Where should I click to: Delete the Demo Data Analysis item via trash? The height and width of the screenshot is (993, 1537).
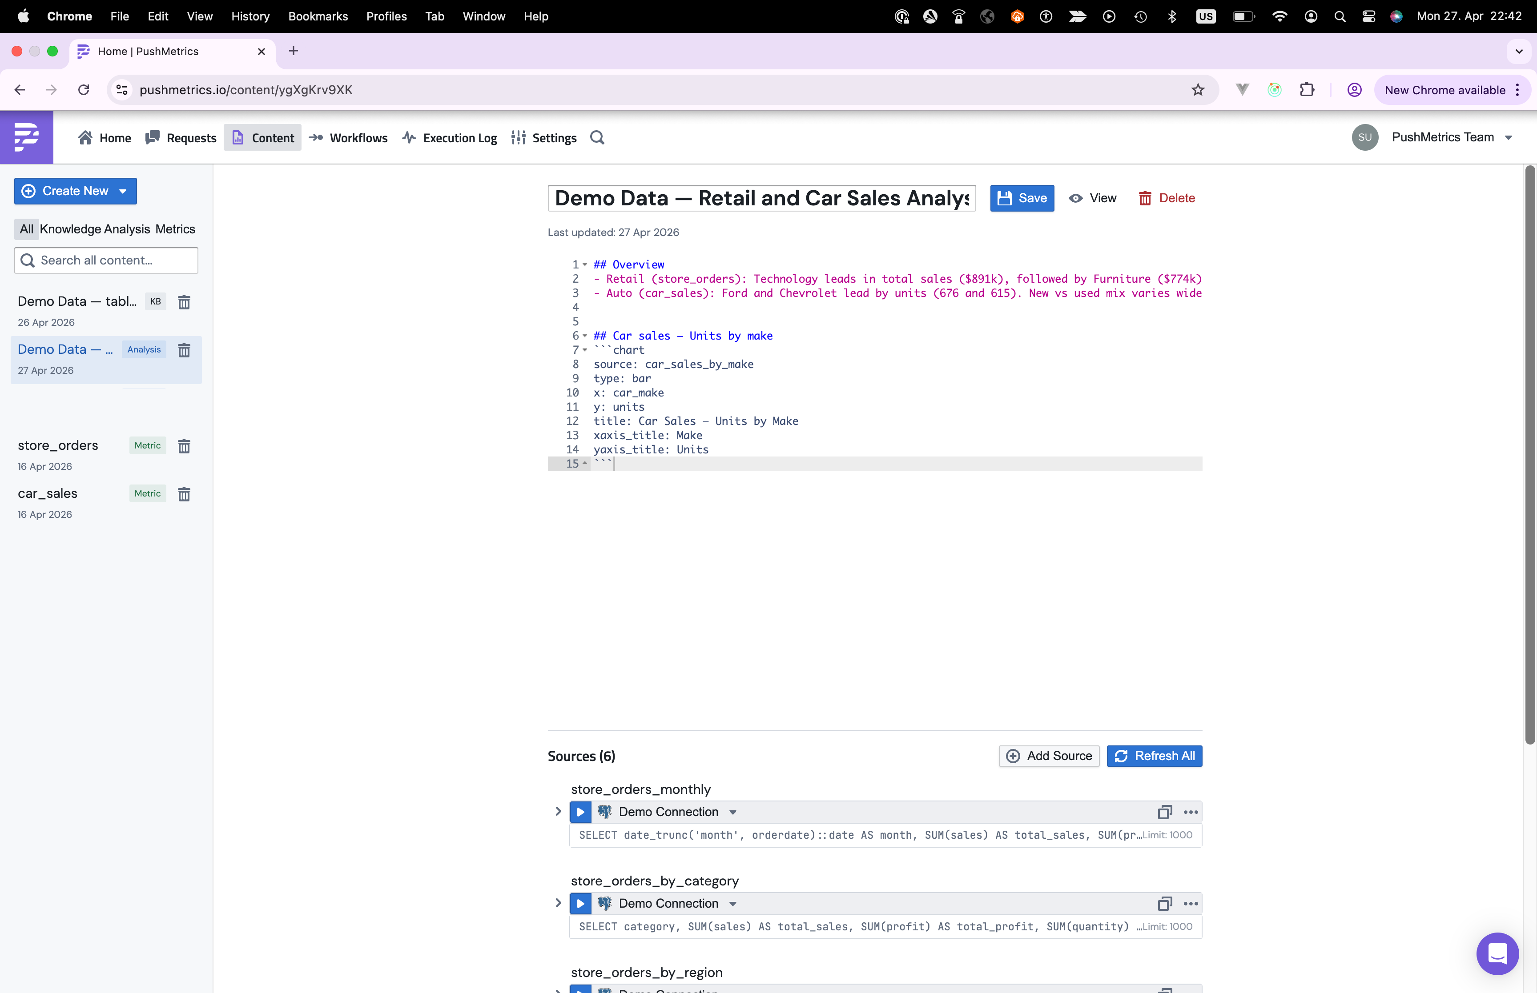(x=184, y=350)
